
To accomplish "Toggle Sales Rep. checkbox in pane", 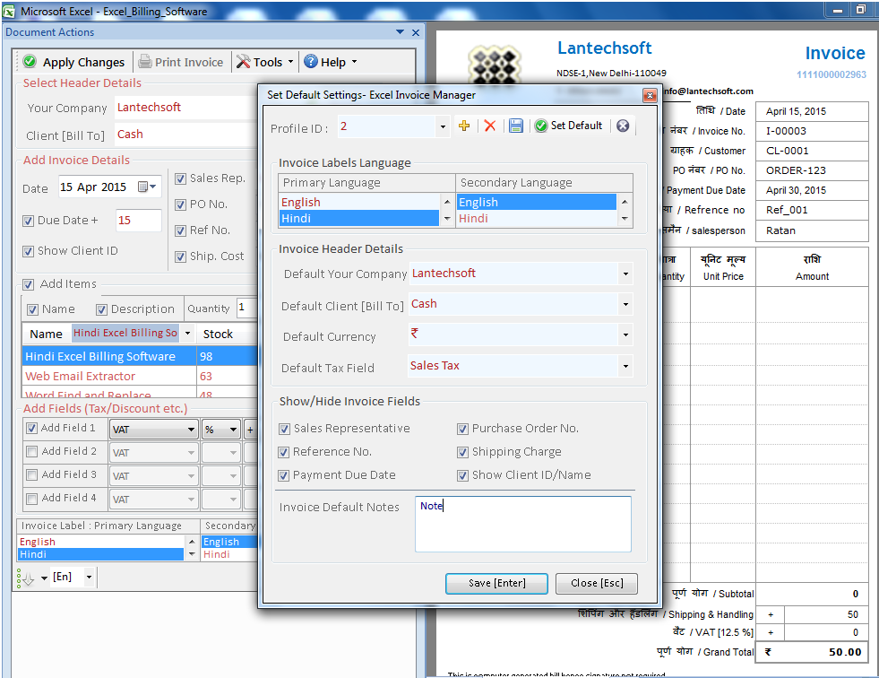I will point(180,179).
